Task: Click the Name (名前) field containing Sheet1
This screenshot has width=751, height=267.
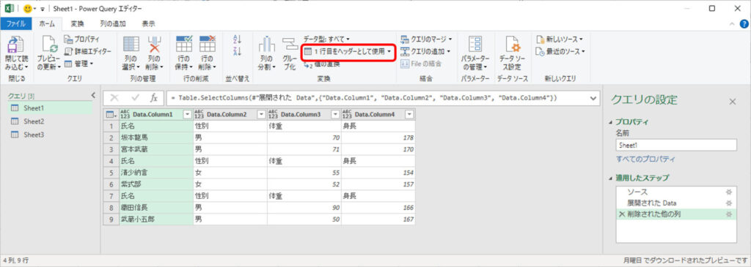Action: 676,146
